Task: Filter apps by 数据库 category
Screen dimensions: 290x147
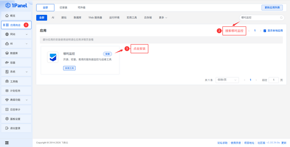Action: pos(78,18)
